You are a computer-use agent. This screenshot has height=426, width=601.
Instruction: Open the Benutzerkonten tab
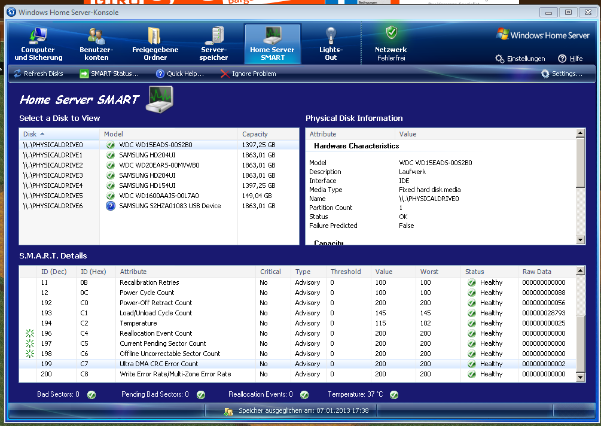point(96,44)
